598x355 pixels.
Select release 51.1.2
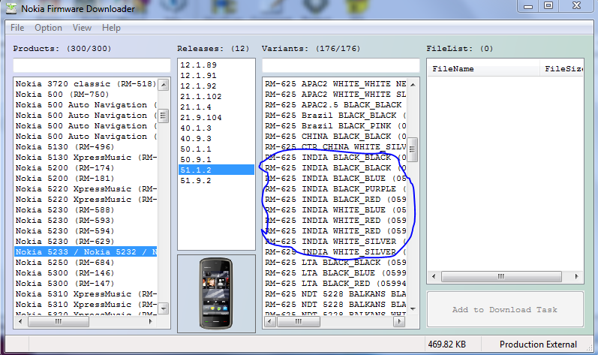[216, 170]
